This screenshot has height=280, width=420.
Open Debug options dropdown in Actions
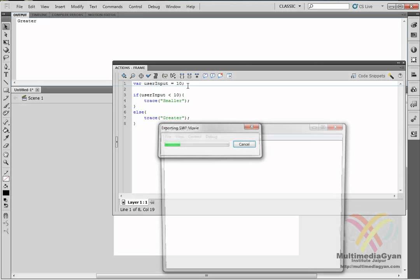(x=173, y=76)
